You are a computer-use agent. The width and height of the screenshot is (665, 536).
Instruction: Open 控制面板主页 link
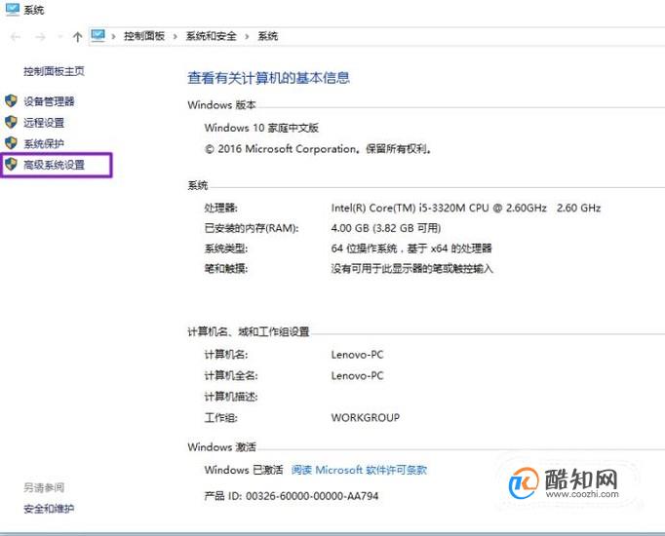click(x=54, y=71)
